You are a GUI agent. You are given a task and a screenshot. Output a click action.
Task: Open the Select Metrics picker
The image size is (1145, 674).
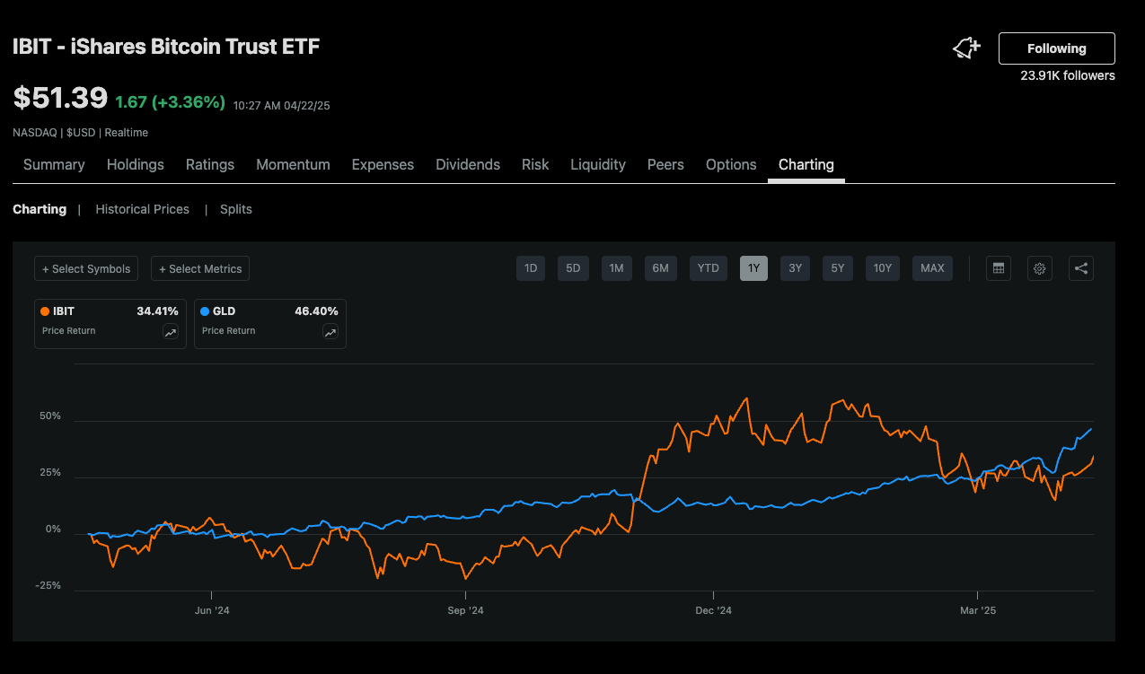[x=199, y=268]
